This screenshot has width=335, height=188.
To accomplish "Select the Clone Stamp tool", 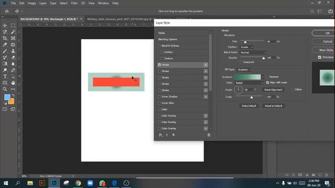I will [13, 51].
